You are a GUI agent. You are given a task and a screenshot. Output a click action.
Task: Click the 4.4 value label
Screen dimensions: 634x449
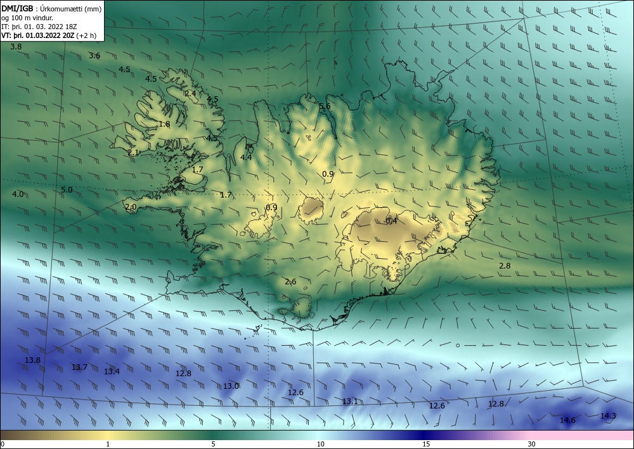pyautogui.click(x=246, y=157)
